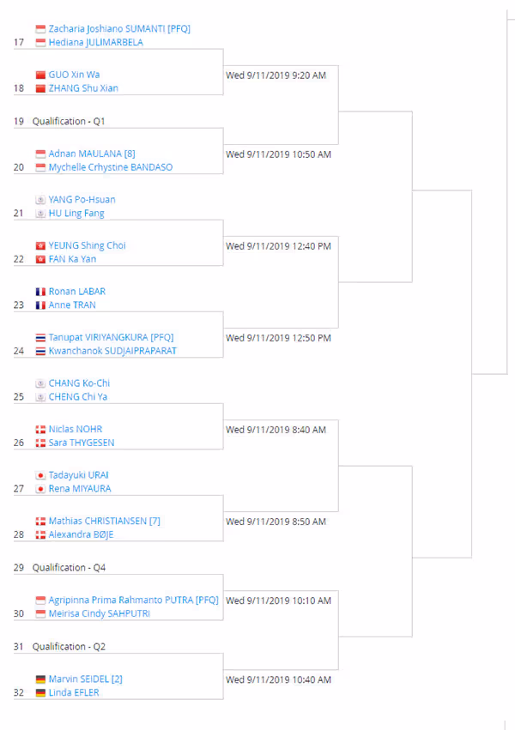Screen dimensions: 515x730
Task: Click the Japan flag next to Tadayuki URAI
Action: (40, 476)
